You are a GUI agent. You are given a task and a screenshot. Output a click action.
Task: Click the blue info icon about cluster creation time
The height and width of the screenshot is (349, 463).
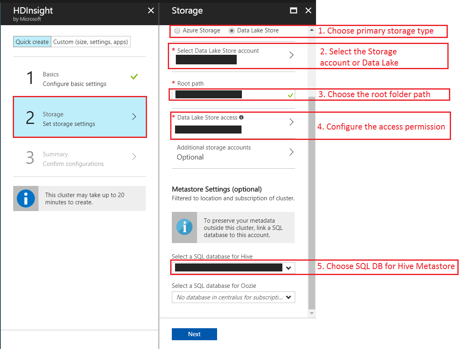tap(26, 198)
